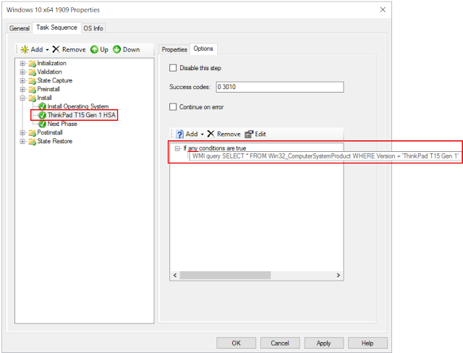
Task: Open the conditions Add dropdown arrow
Action: coord(203,135)
